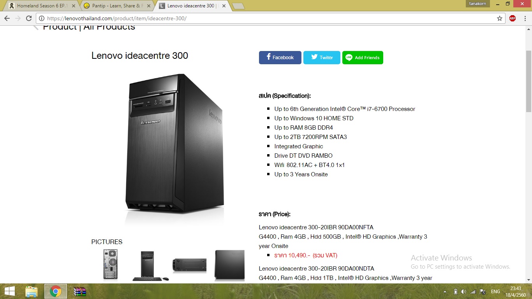
Task: Open a new browser tab
Action: click(x=238, y=6)
